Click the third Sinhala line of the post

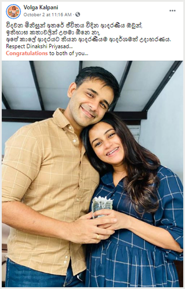coord(88,39)
